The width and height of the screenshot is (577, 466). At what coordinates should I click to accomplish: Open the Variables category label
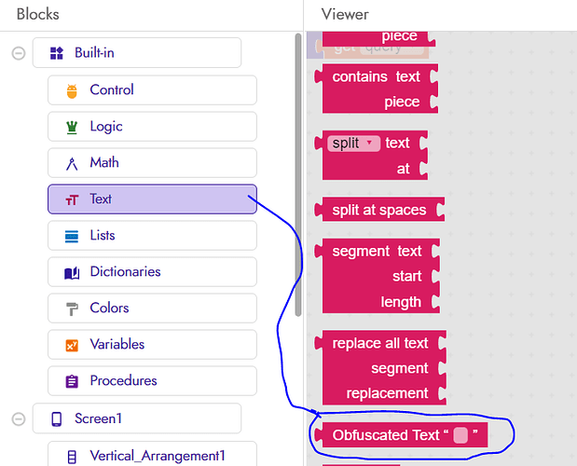(x=117, y=344)
